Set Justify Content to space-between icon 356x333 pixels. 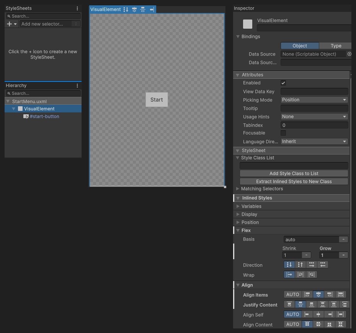(323, 304)
